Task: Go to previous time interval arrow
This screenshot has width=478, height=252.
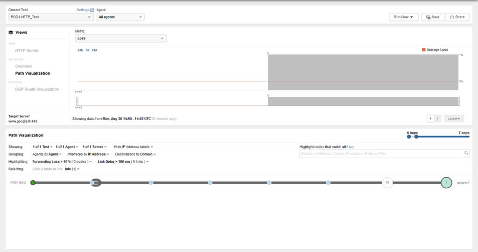Action: (430, 119)
